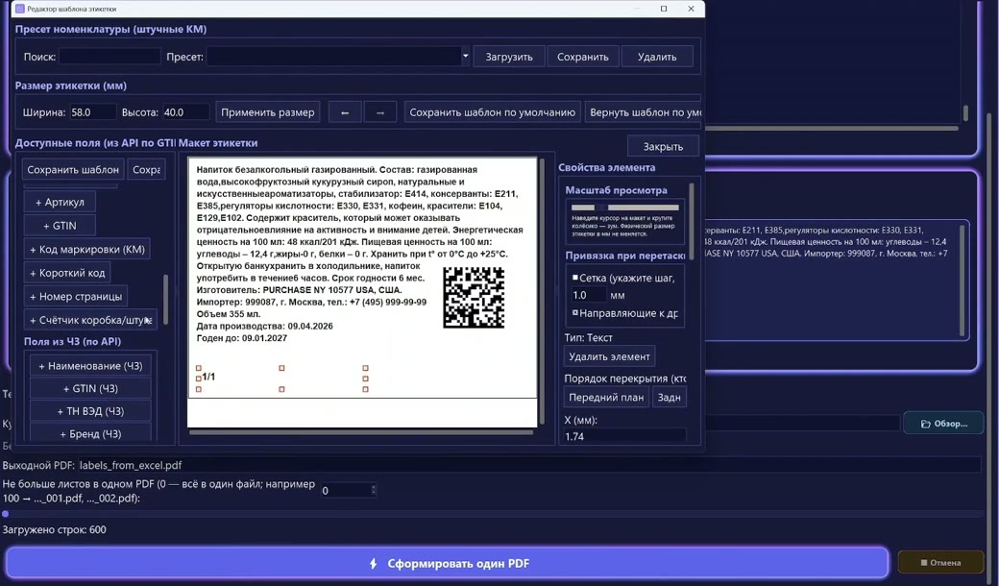Click the Передний план button

(606, 397)
